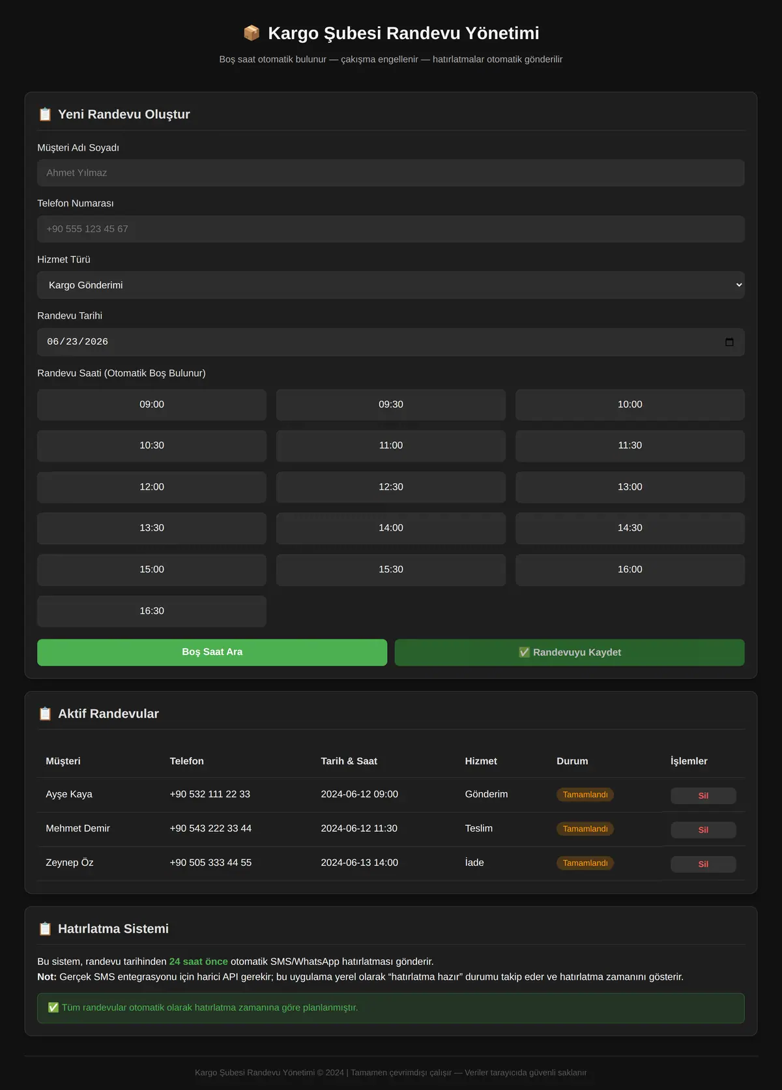The height and width of the screenshot is (1090, 782).
Task: Click the Tamamlandı badge for Ayşe Kaya
Action: coord(585,795)
